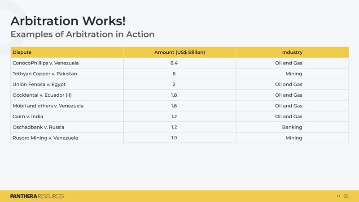Click the 1.2 amount in Oschadbank v. Russia row
This screenshot has width=359, height=202.
point(174,127)
